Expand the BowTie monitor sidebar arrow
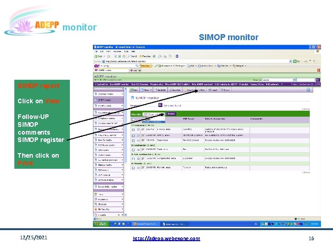Screen dimensions: 333x249 [x=122, y=140]
